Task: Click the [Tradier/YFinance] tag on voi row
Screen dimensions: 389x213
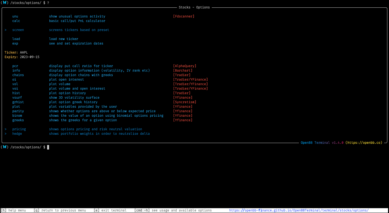Action: (x=190, y=89)
